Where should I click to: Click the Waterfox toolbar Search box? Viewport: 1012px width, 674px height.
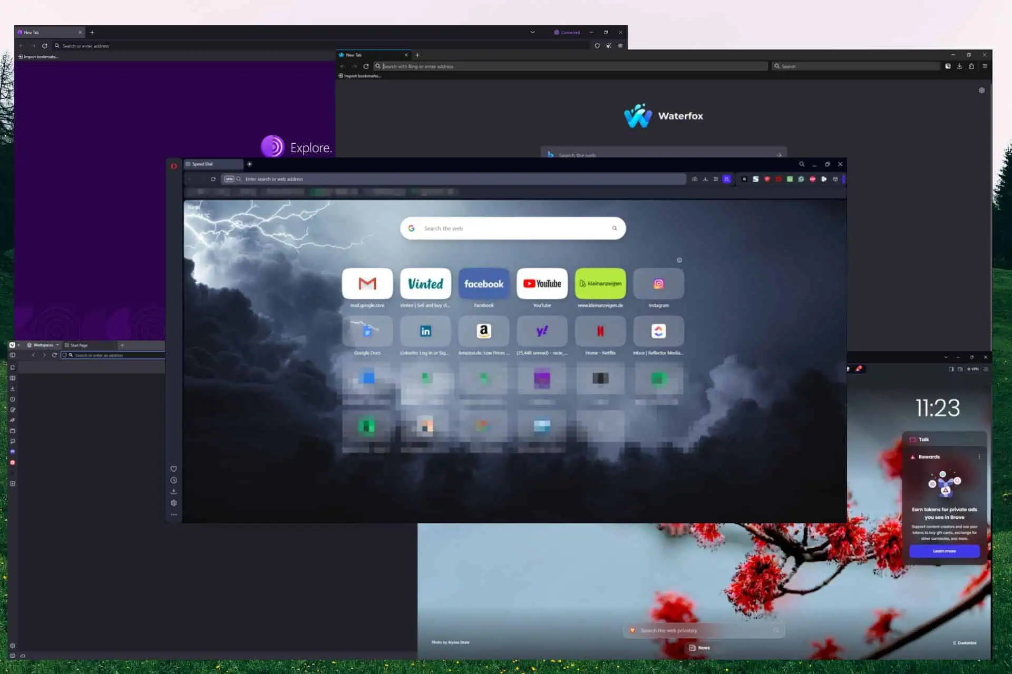pyautogui.click(x=856, y=66)
